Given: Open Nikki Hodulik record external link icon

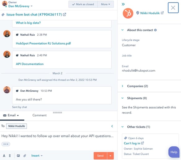Looking at the screenshot, I should (162, 13).
